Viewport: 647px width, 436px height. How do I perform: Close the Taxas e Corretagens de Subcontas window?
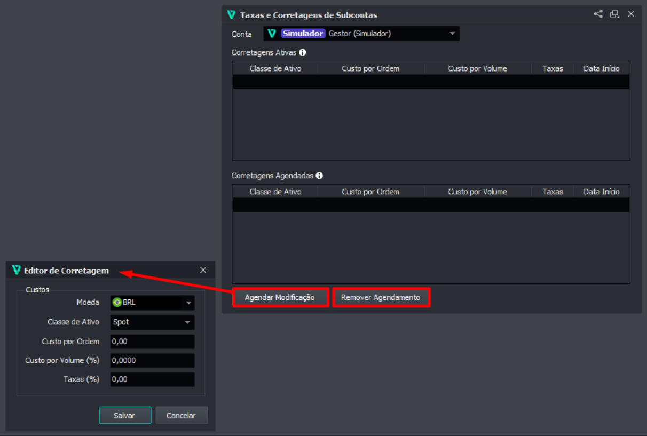coord(631,14)
